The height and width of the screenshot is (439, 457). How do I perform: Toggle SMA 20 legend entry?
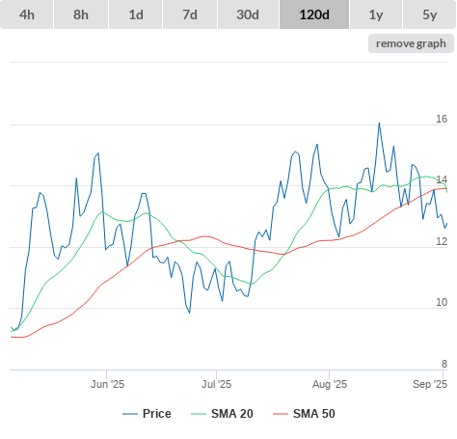pos(222,414)
